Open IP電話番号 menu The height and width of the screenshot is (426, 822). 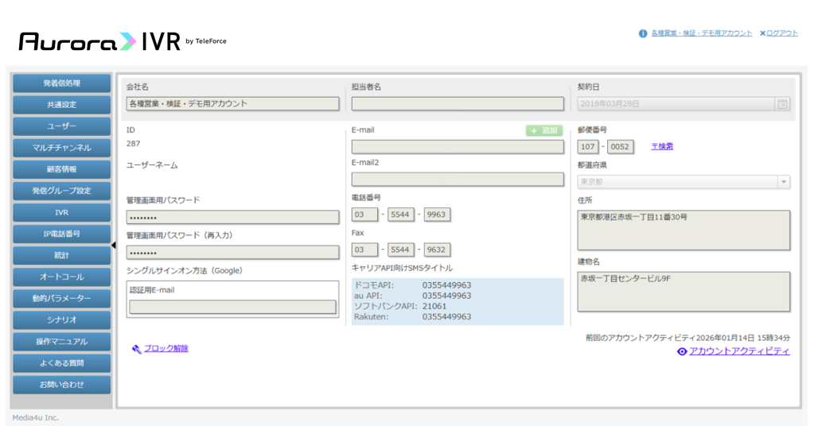coord(62,234)
